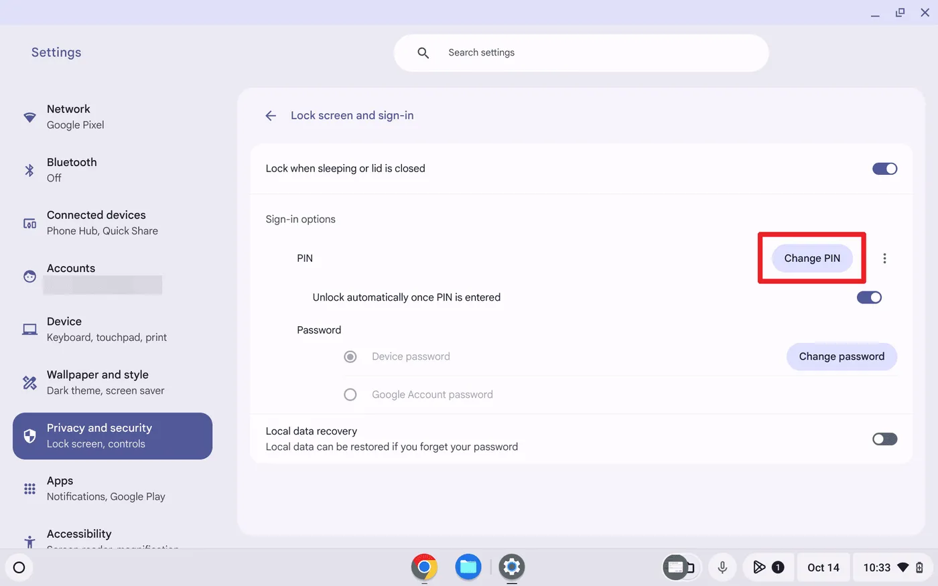Image resolution: width=938 pixels, height=586 pixels.
Task: Click the Settings gear on the shelf
Action: coord(512,567)
